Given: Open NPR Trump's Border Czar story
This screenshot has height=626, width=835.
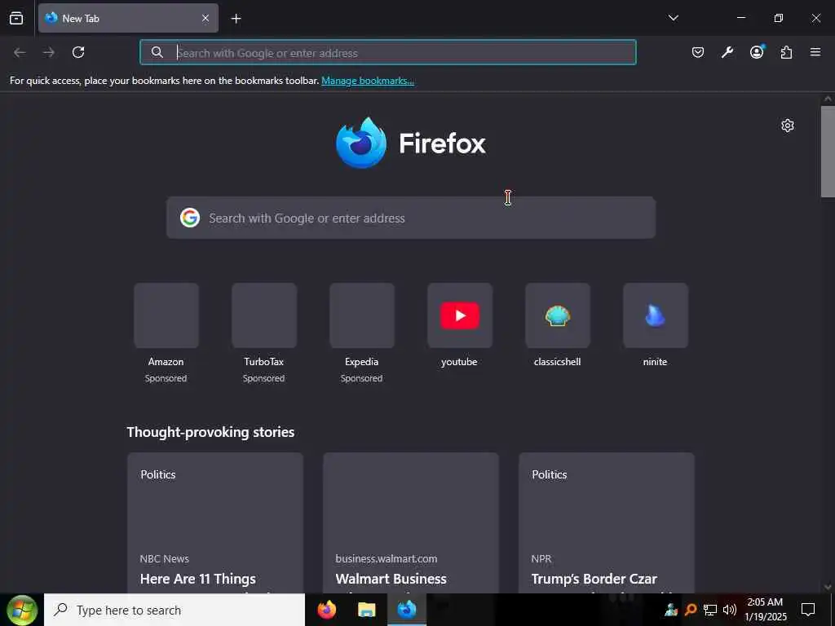Looking at the screenshot, I should (x=607, y=522).
